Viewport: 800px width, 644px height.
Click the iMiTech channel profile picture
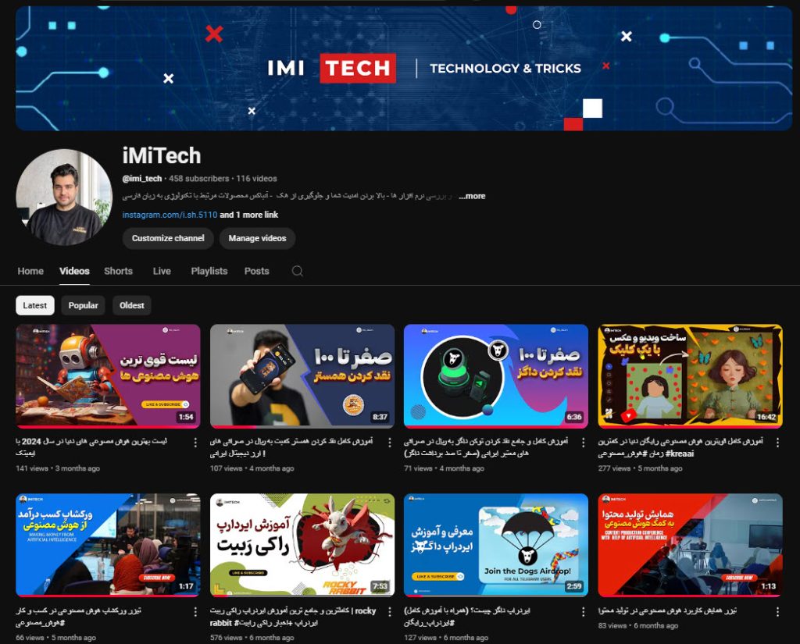pyautogui.click(x=64, y=197)
